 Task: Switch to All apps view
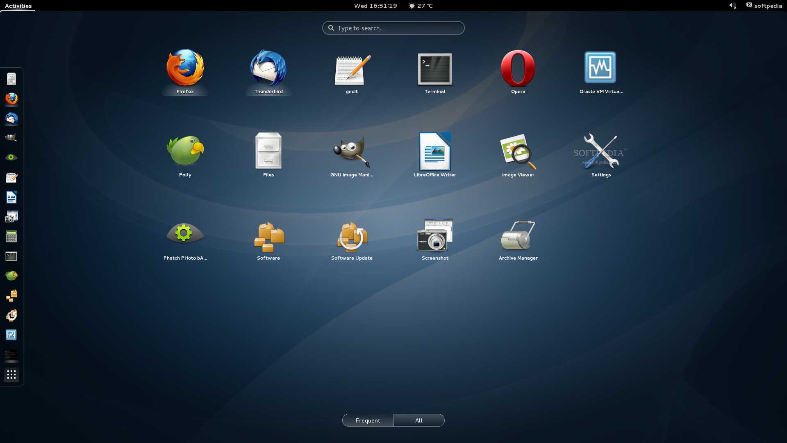419,420
